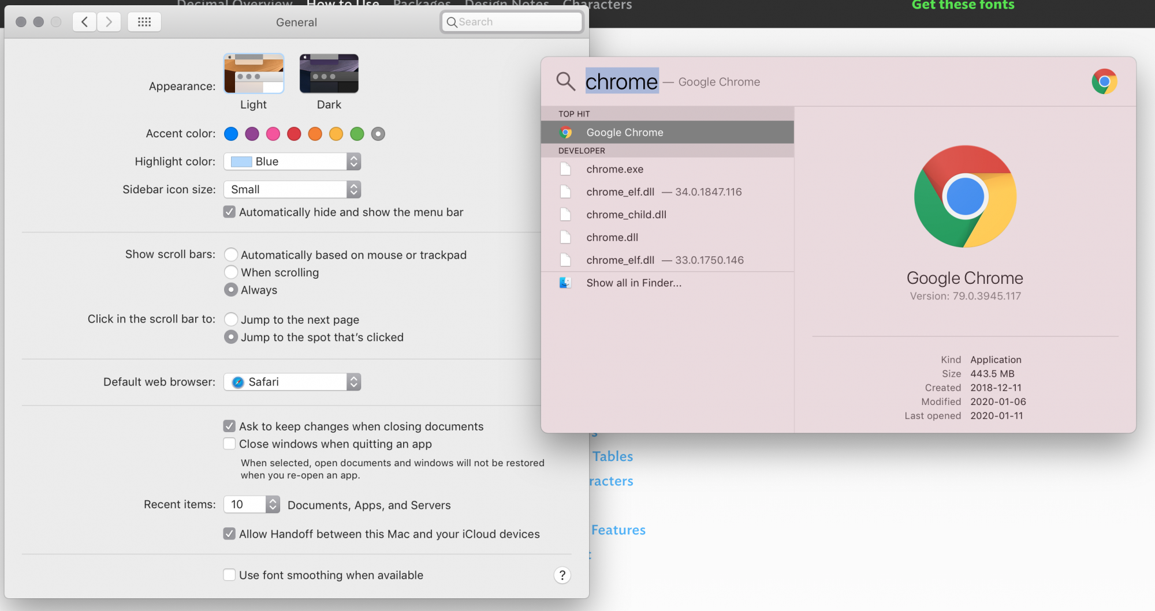Choose the pink accent color
1155x611 pixels.
click(273, 134)
